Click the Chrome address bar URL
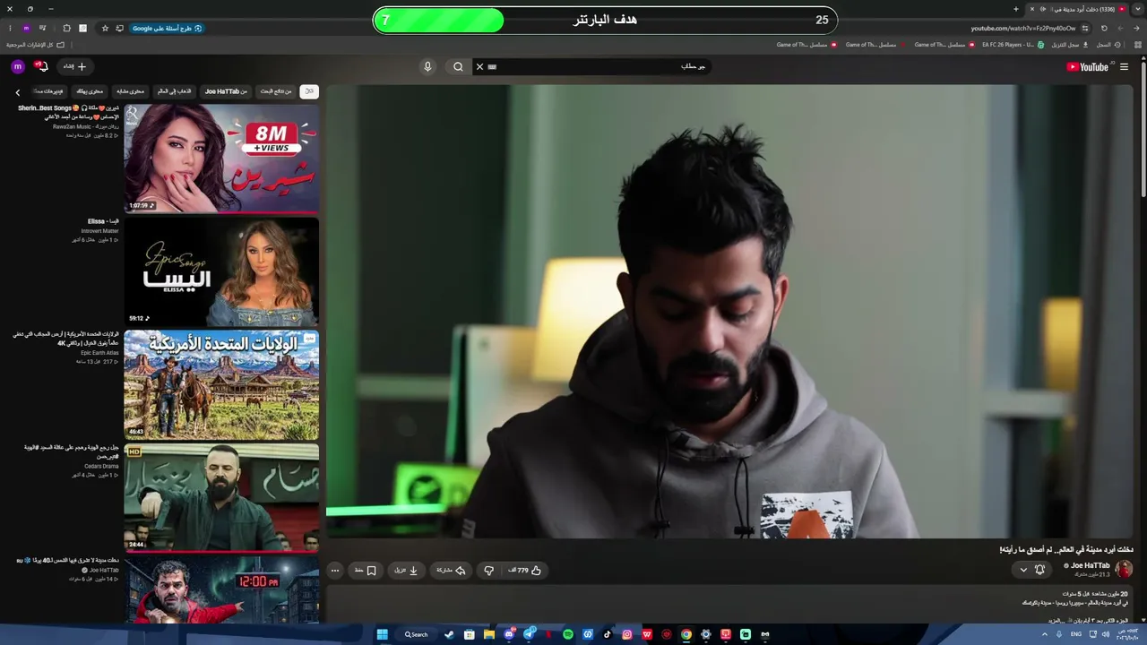The height and width of the screenshot is (645, 1147). pyautogui.click(x=1022, y=28)
